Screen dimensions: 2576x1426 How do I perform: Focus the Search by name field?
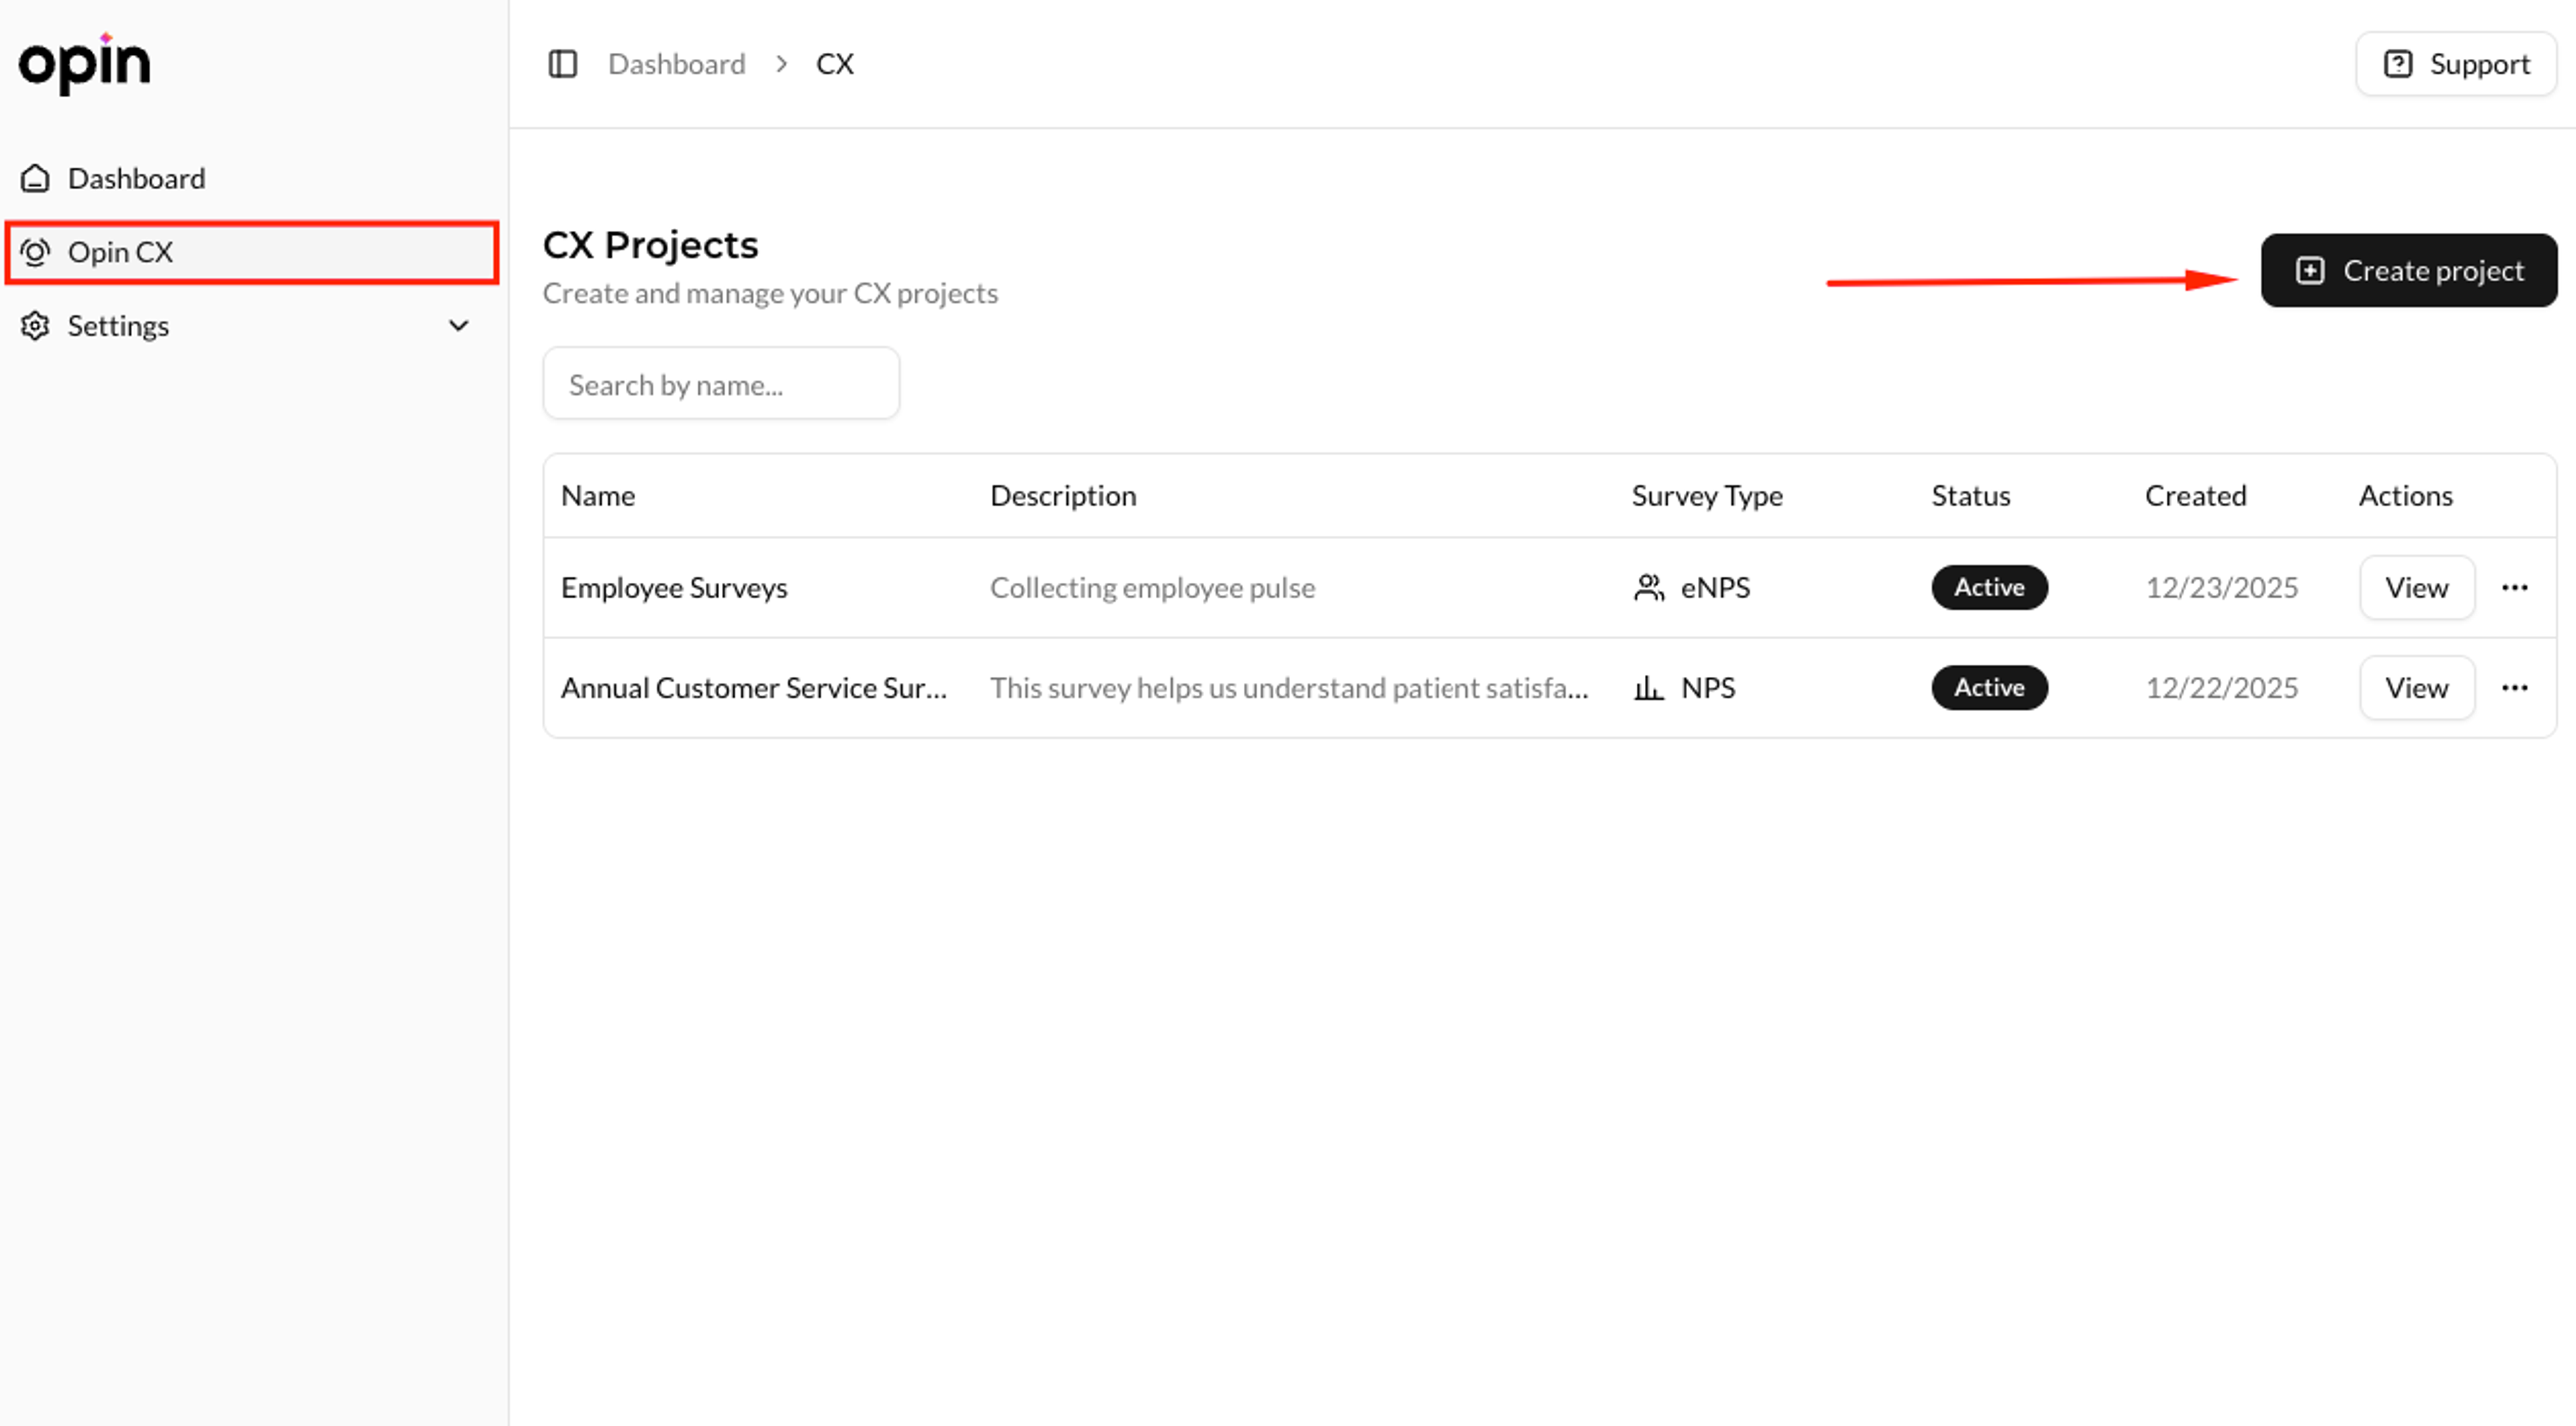point(720,384)
